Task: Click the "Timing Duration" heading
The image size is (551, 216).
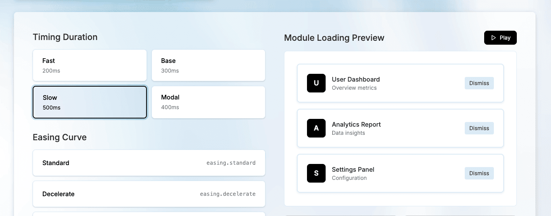Action: pos(65,37)
